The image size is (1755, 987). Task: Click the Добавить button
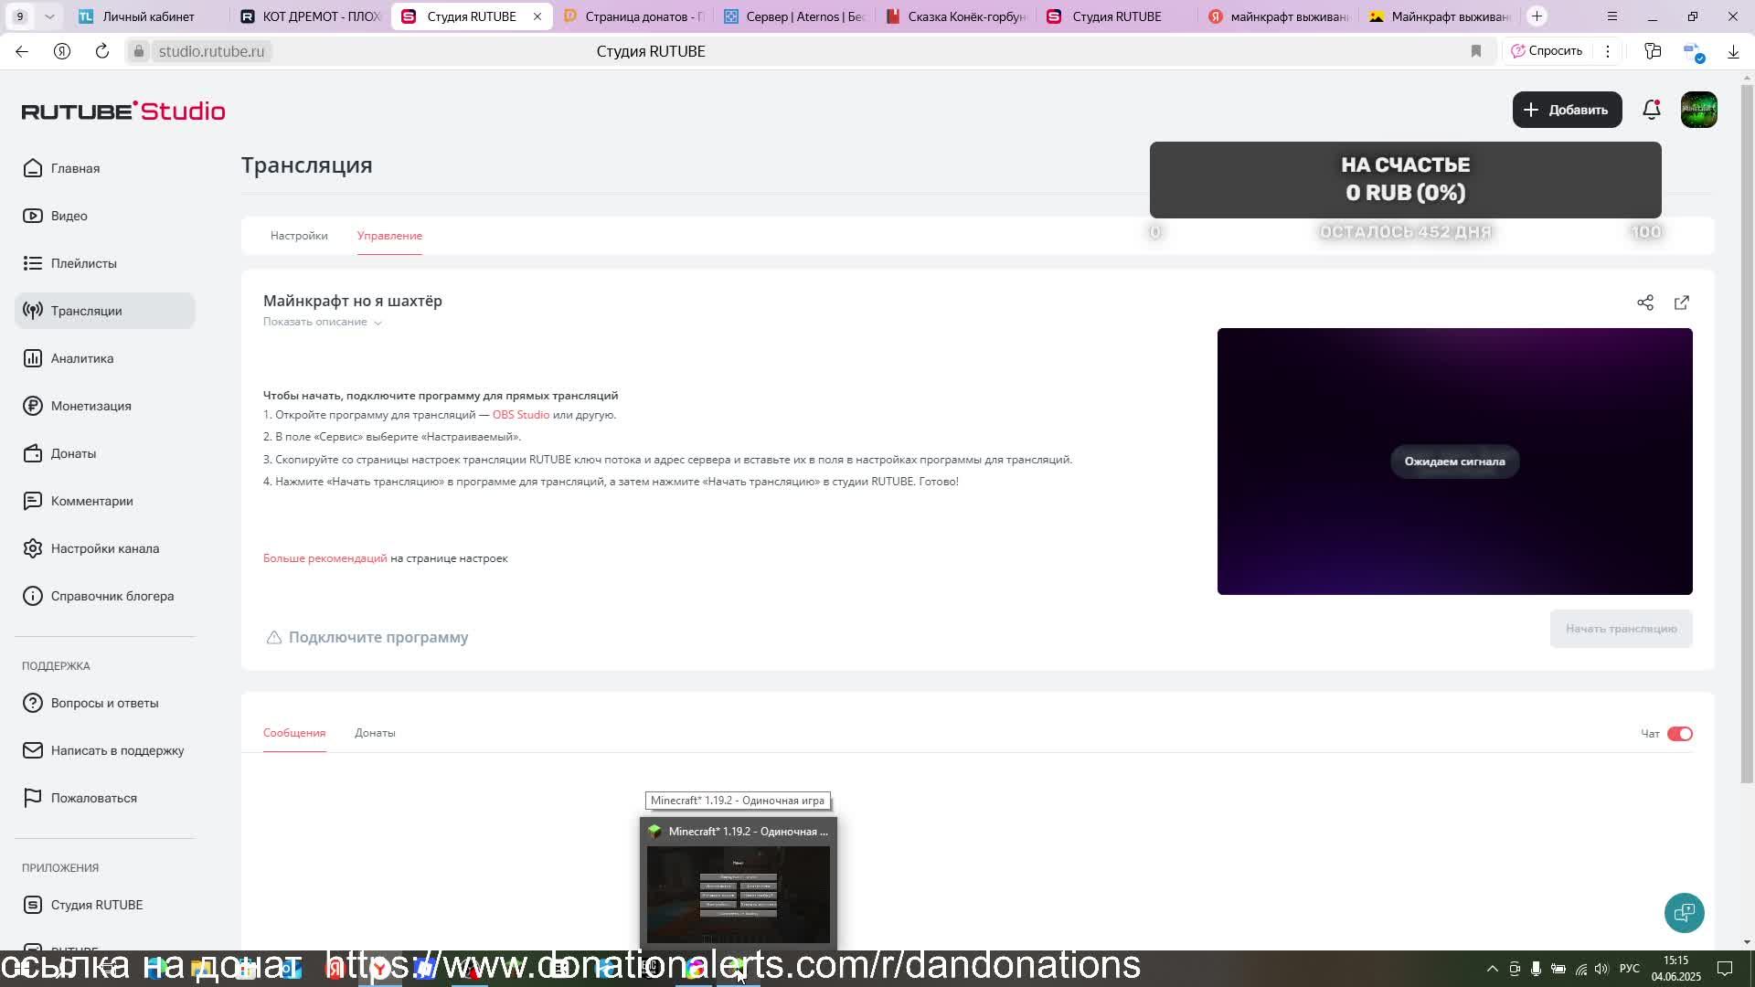pyautogui.click(x=1567, y=110)
